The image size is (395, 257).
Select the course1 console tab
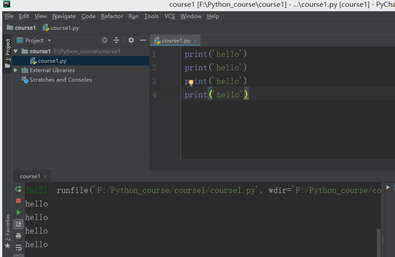(30, 176)
